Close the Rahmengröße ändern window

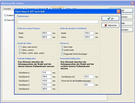(x=133, y=3)
